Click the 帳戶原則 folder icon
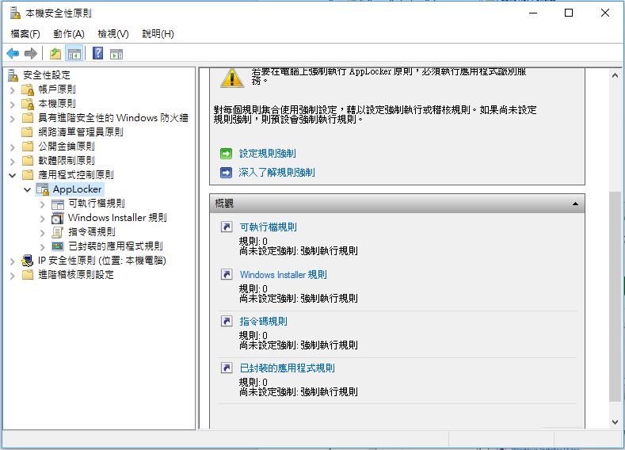Image resolution: width=625 pixels, height=450 pixels. tap(28, 90)
